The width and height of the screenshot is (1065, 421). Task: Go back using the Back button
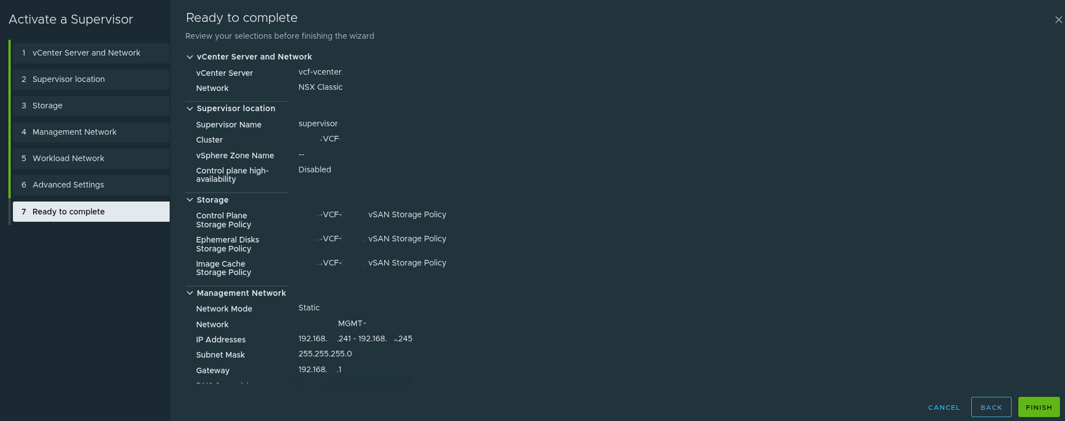pyautogui.click(x=991, y=407)
